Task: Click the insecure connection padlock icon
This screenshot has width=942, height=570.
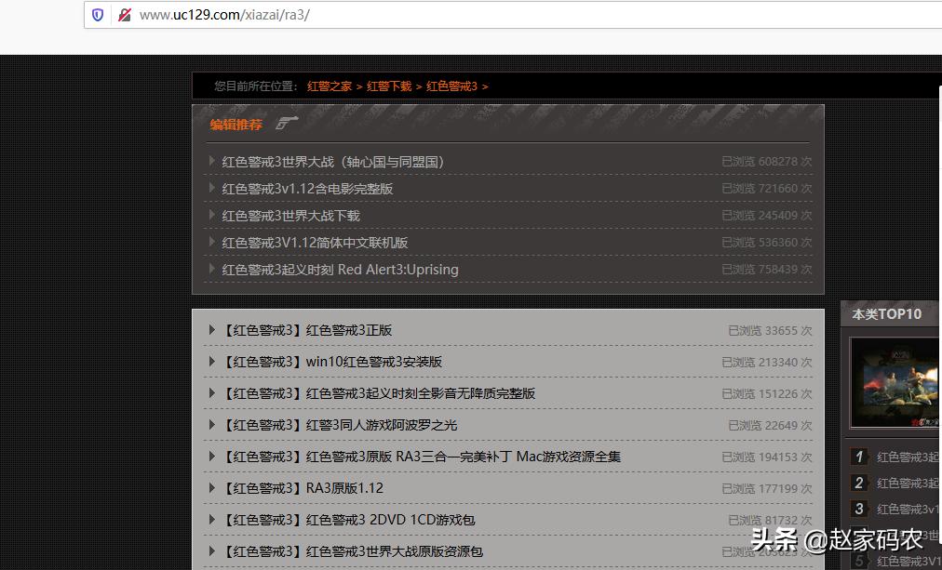Action: 125,15
